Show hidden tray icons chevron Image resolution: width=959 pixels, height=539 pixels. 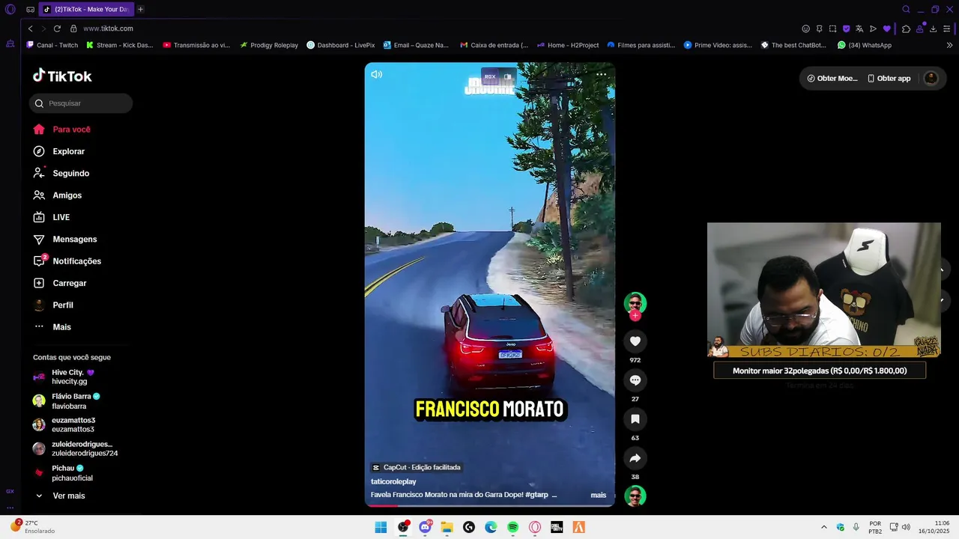824,527
